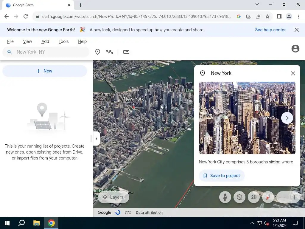Open the Help menu
This screenshot has width=305, height=229.
(x=82, y=41)
